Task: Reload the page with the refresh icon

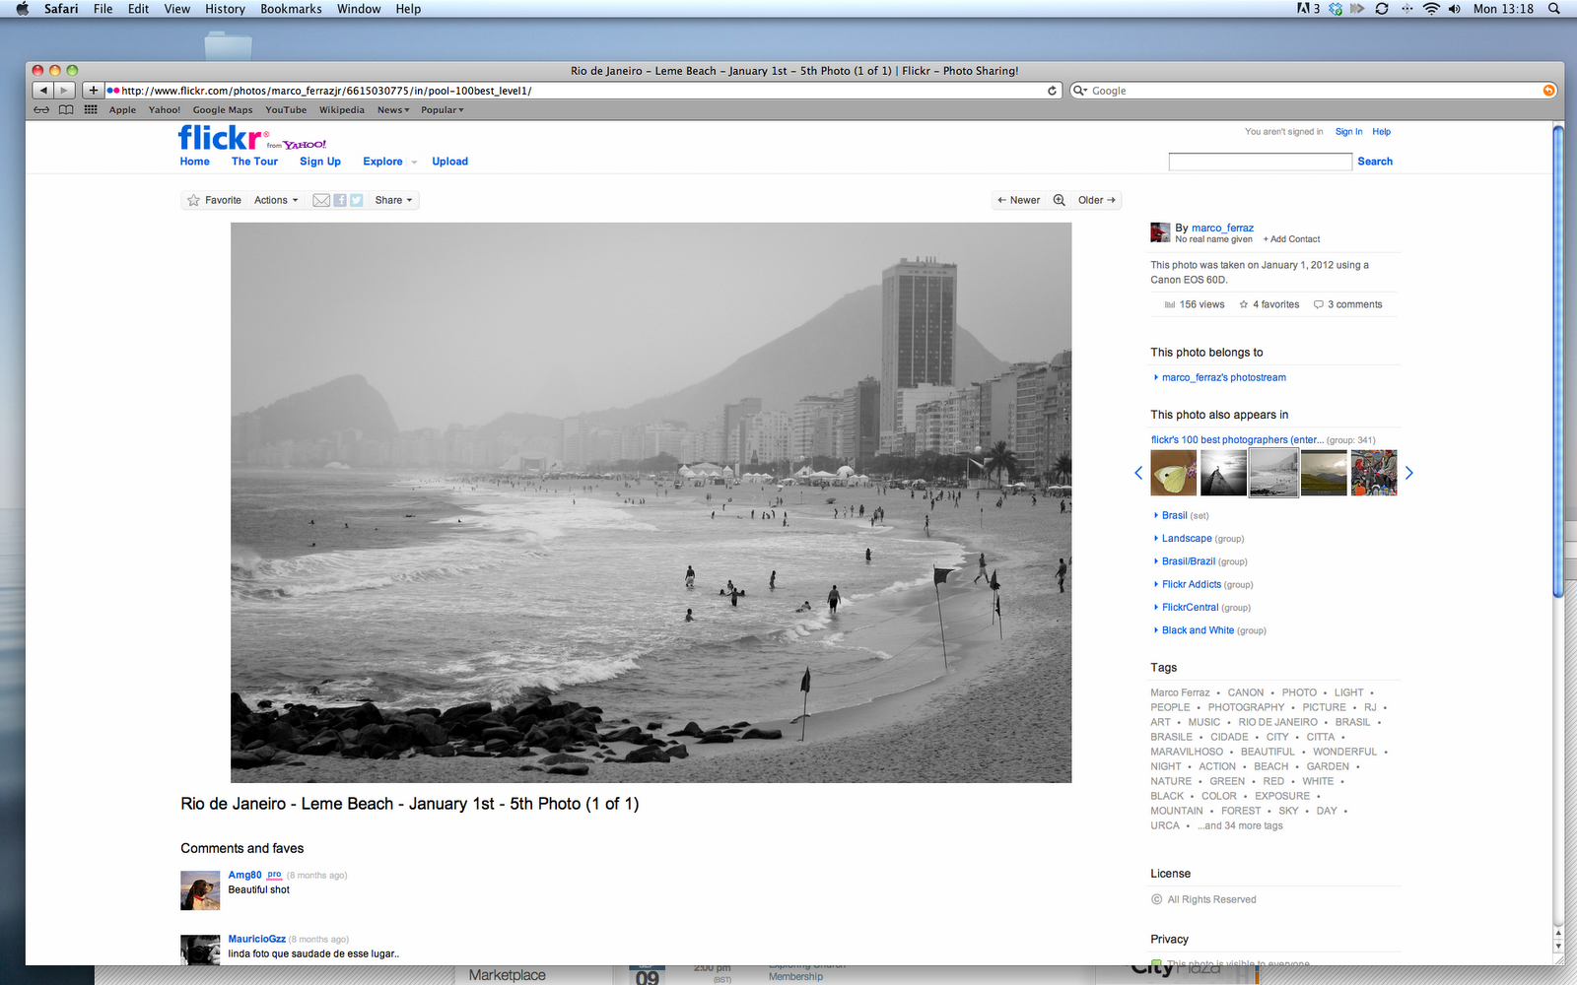Action: [x=1052, y=91]
